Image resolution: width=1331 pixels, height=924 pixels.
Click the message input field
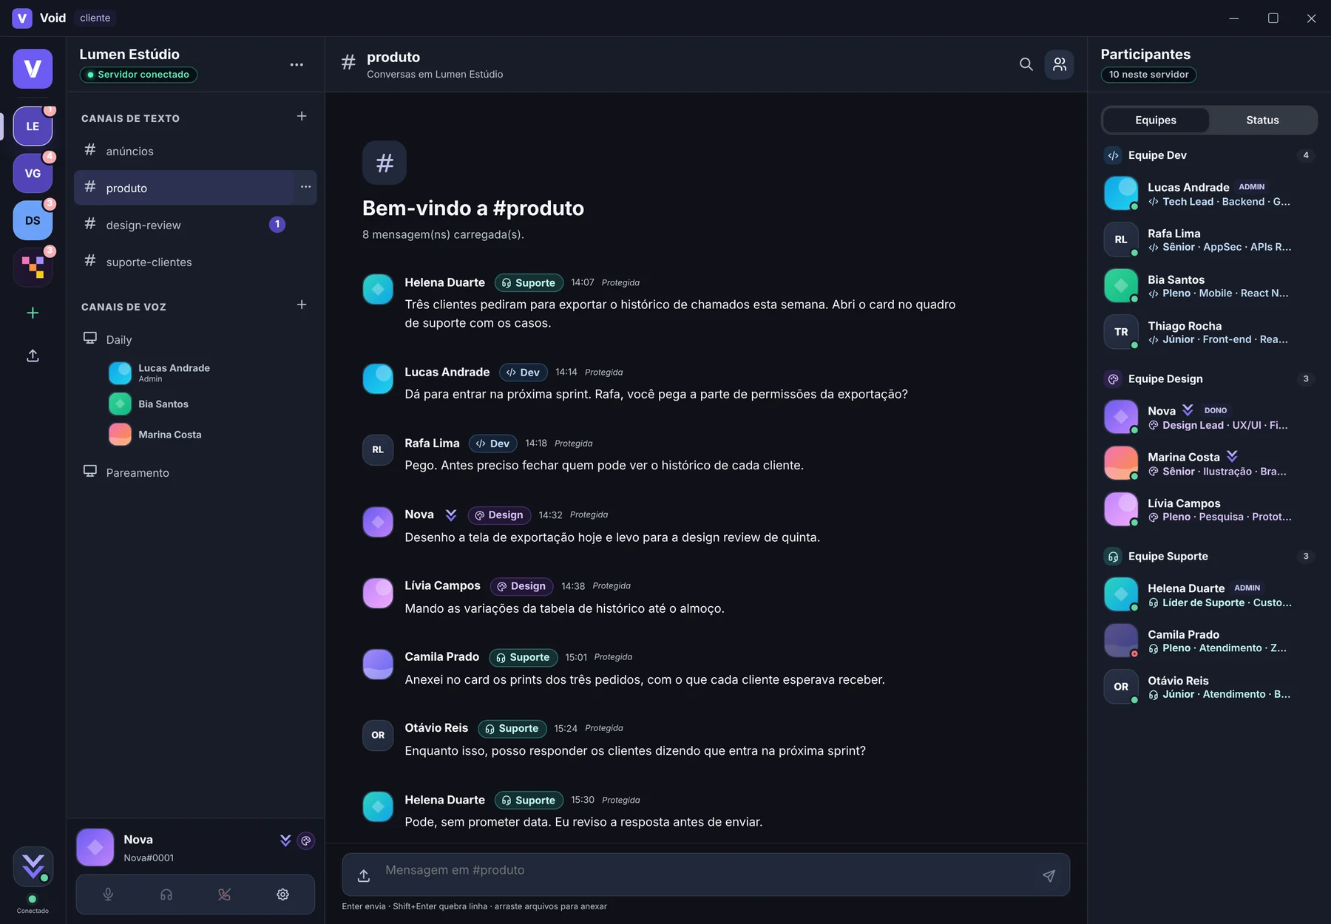[705, 875]
